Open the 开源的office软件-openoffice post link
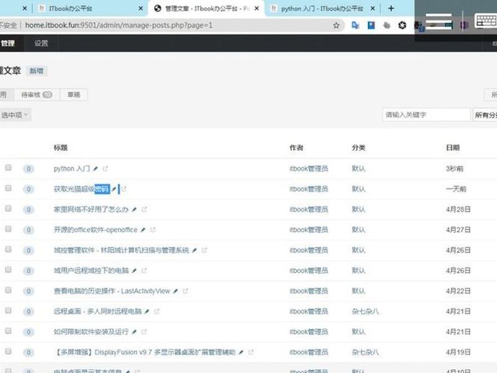The height and width of the screenshot is (373, 497). (96, 229)
